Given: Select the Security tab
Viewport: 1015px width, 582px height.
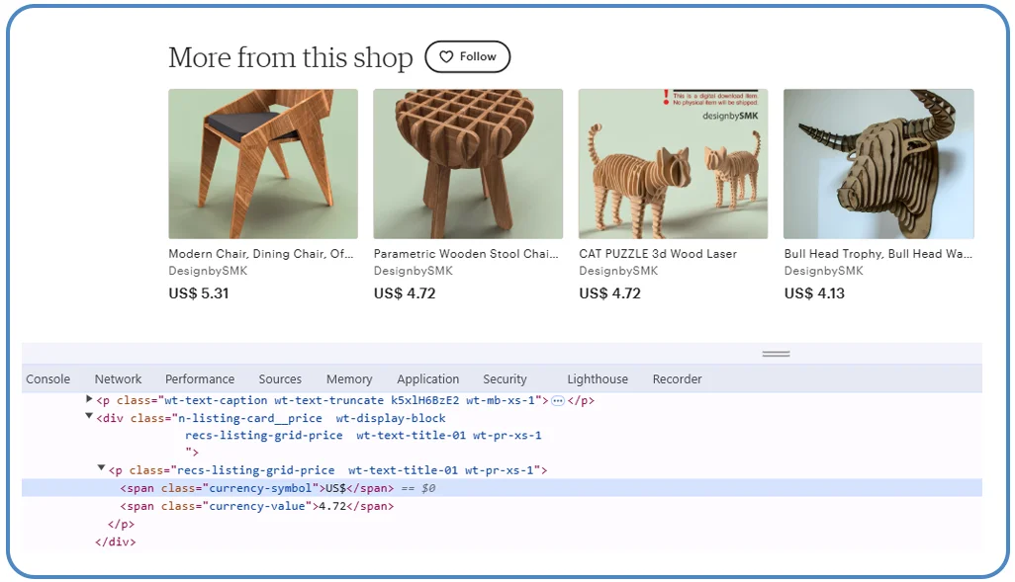Looking at the screenshot, I should [x=505, y=378].
